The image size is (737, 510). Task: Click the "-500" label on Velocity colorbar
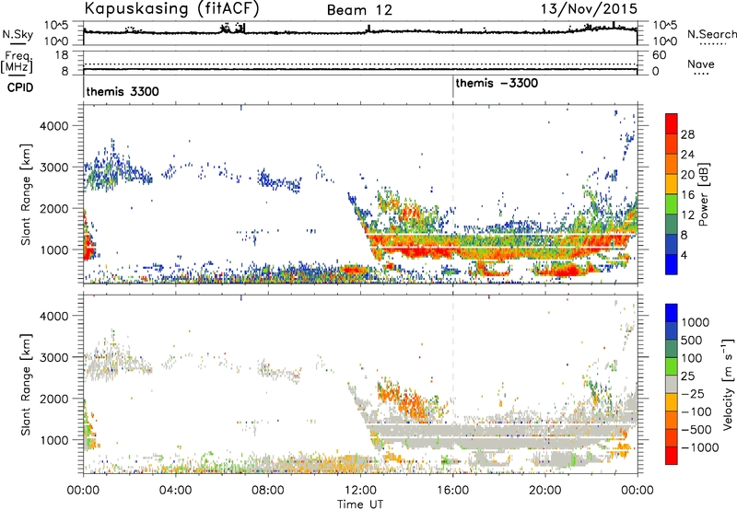[696, 429]
